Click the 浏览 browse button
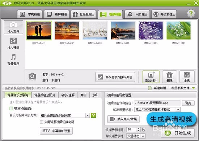The height and width of the screenshot is (141, 199). (x=188, y=103)
